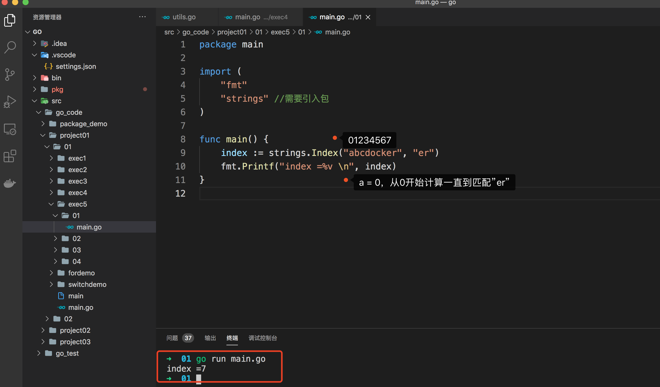Switch to the main.go exec4 tab

(x=256, y=17)
